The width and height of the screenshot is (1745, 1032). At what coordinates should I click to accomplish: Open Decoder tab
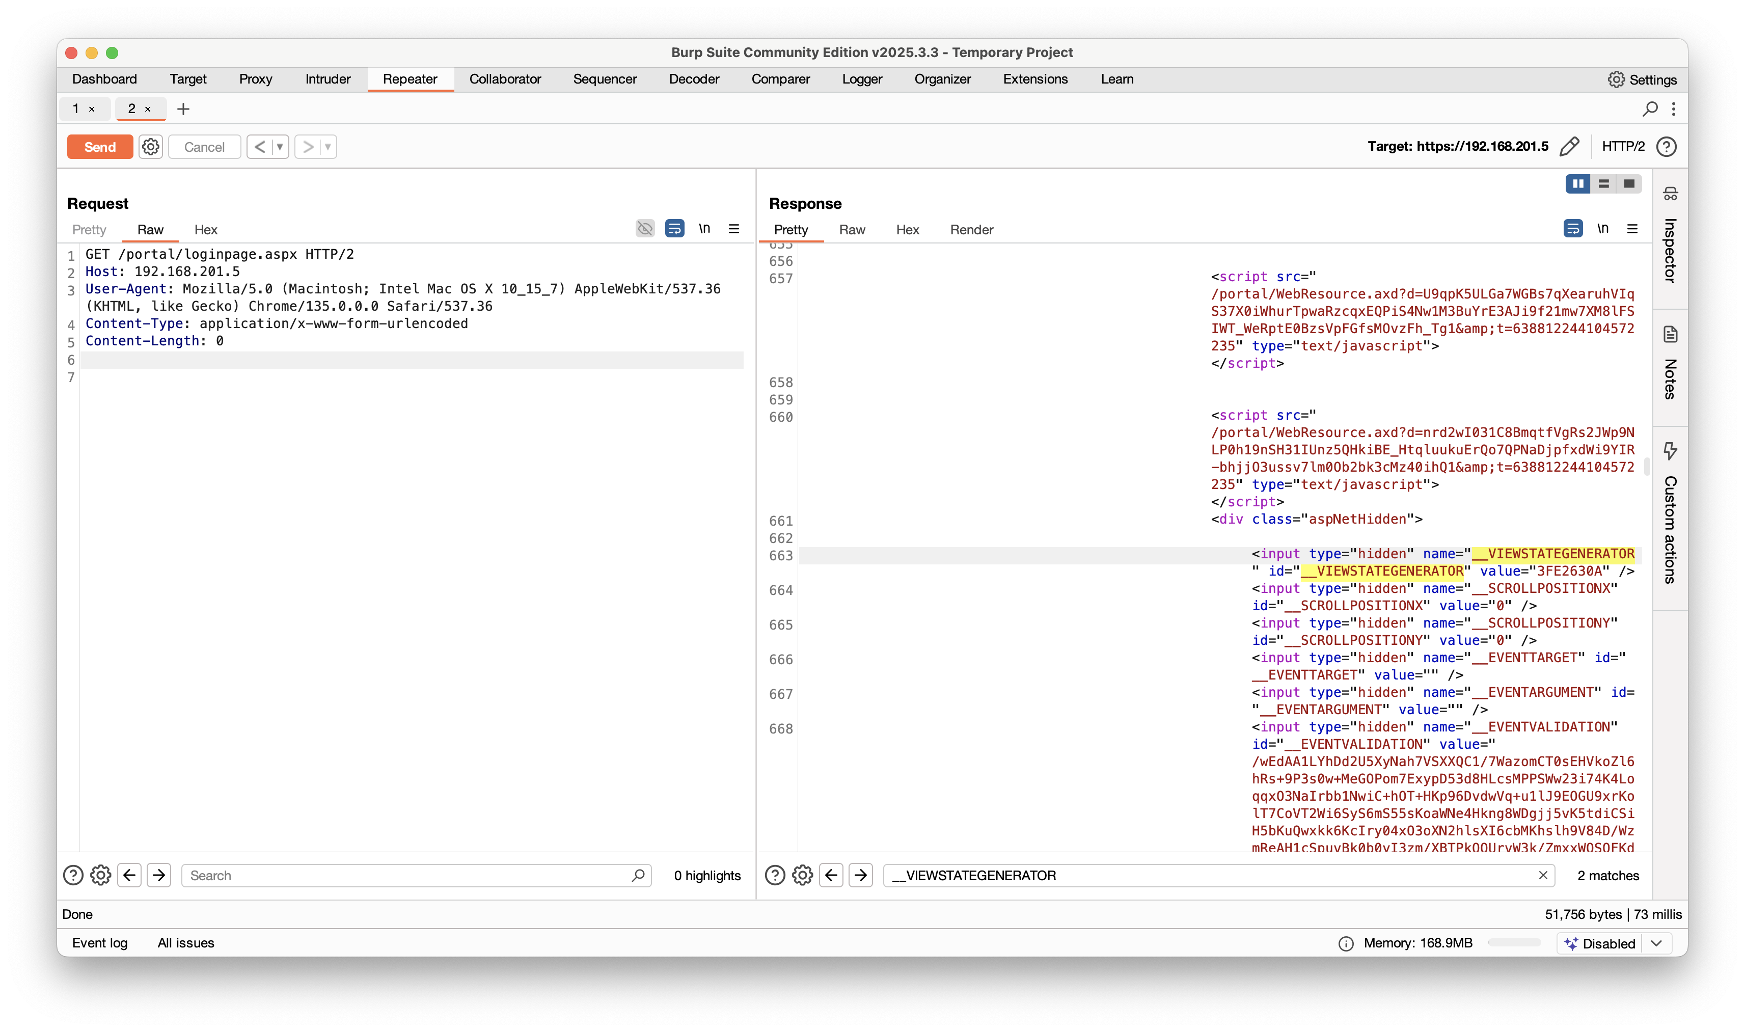pyautogui.click(x=694, y=79)
